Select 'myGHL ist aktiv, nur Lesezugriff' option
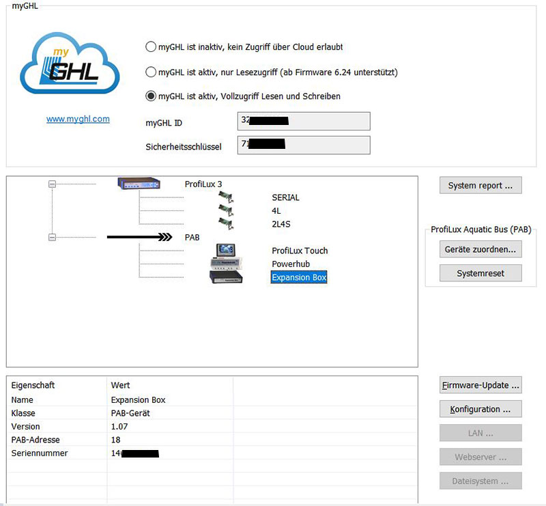 [x=151, y=72]
